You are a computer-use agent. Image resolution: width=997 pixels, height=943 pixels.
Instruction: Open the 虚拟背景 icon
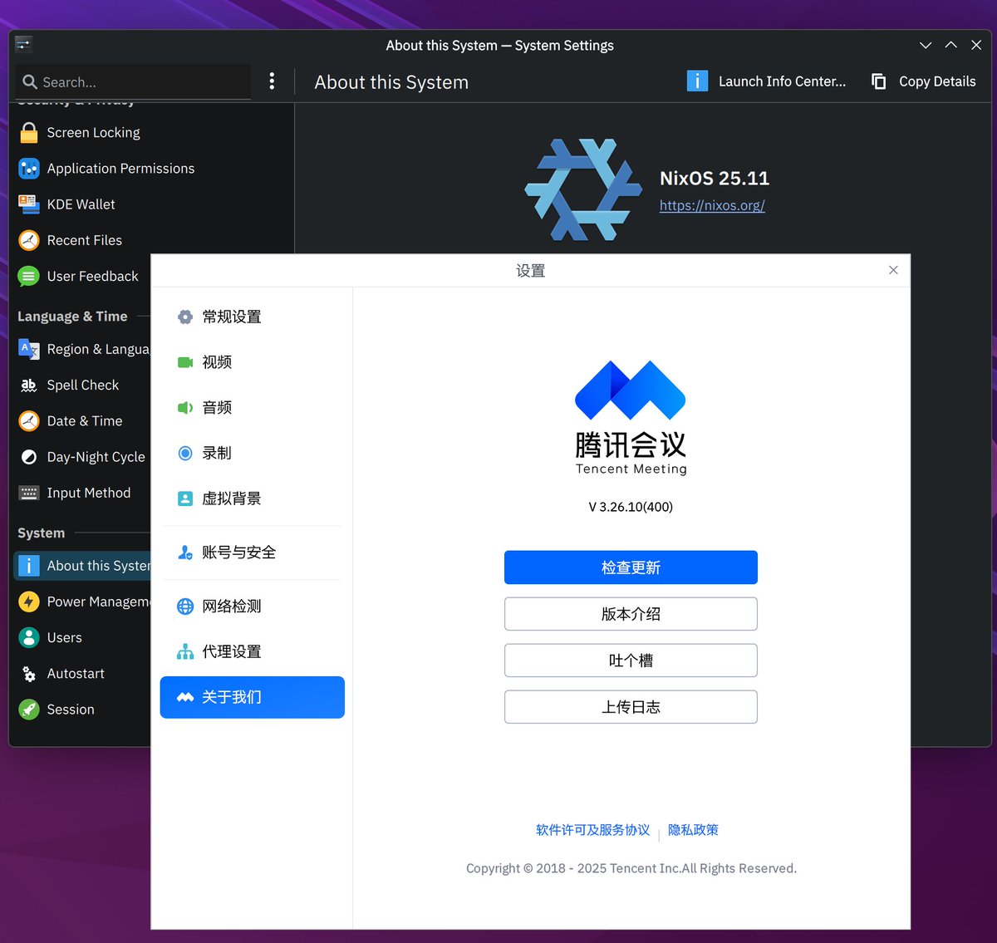point(185,499)
